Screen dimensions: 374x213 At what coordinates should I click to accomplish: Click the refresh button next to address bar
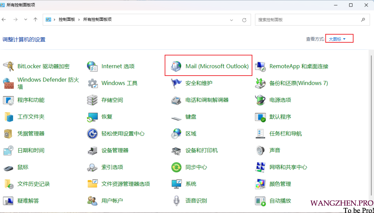pos(244,20)
